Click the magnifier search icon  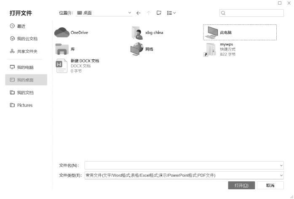223,13
